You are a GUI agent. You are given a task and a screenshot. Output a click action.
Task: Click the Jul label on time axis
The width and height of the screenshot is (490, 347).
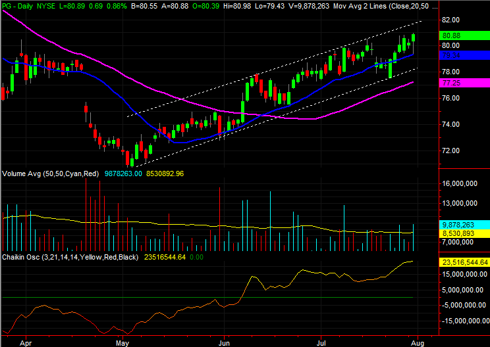321,343
